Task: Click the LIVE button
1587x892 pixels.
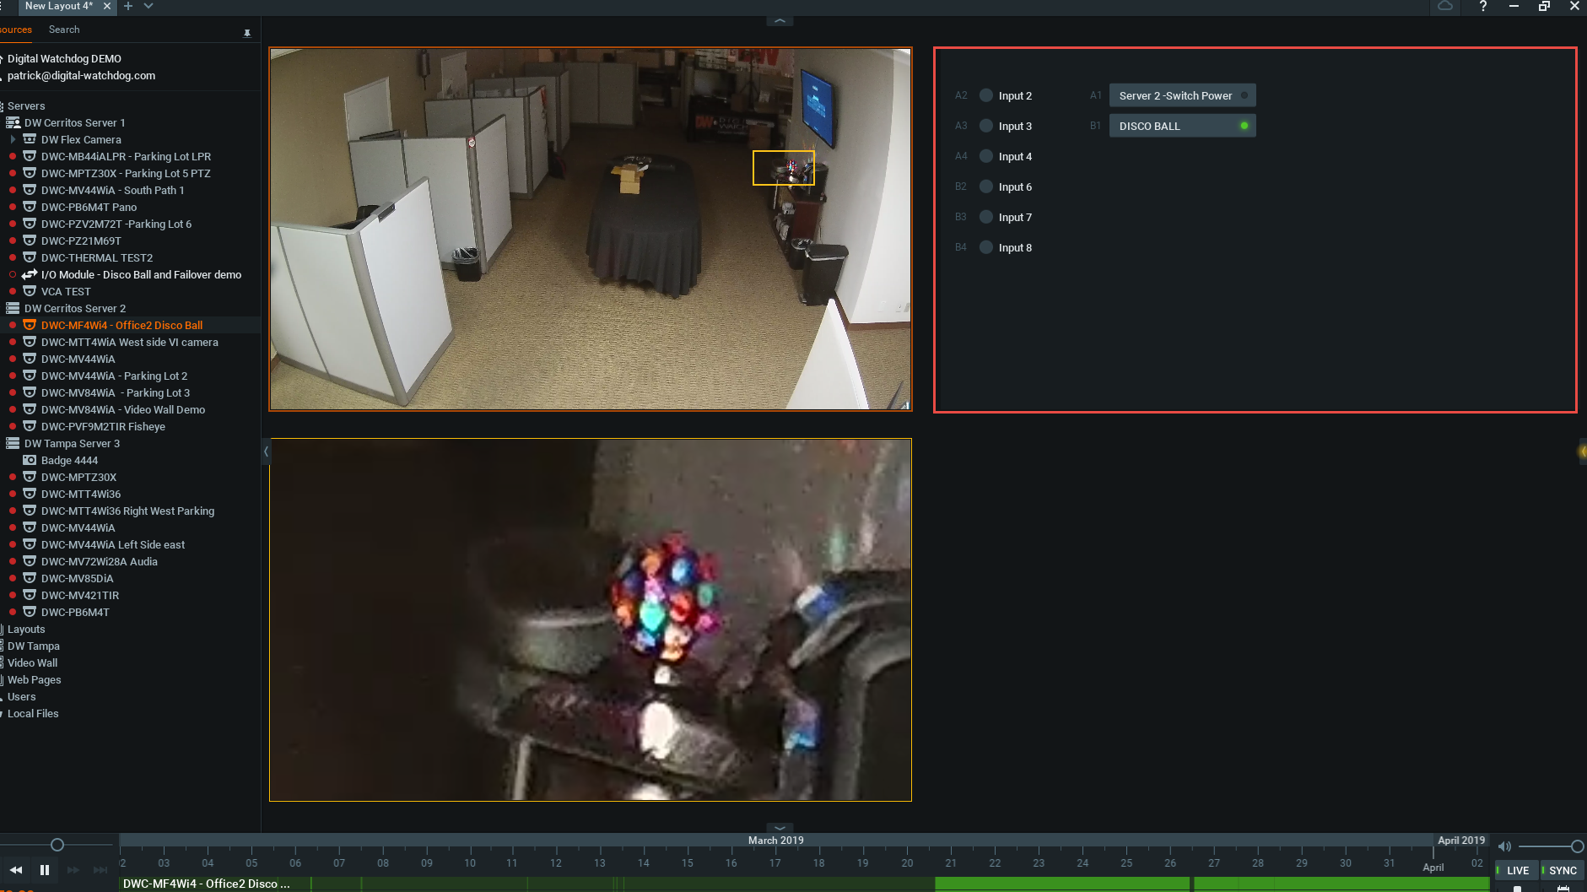Action: pyautogui.click(x=1517, y=870)
